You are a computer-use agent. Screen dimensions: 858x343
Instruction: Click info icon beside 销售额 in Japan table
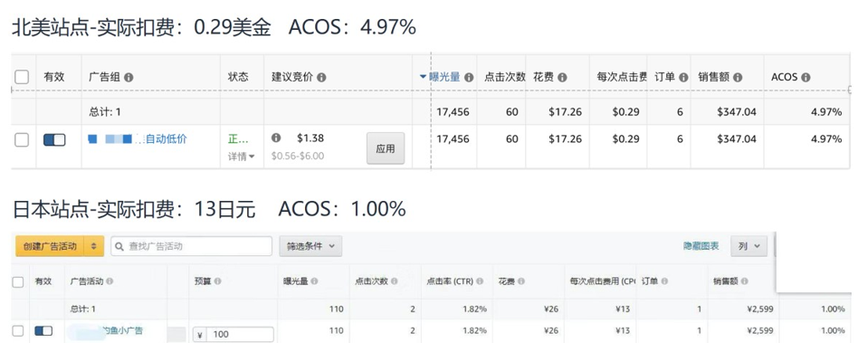[744, 281]
